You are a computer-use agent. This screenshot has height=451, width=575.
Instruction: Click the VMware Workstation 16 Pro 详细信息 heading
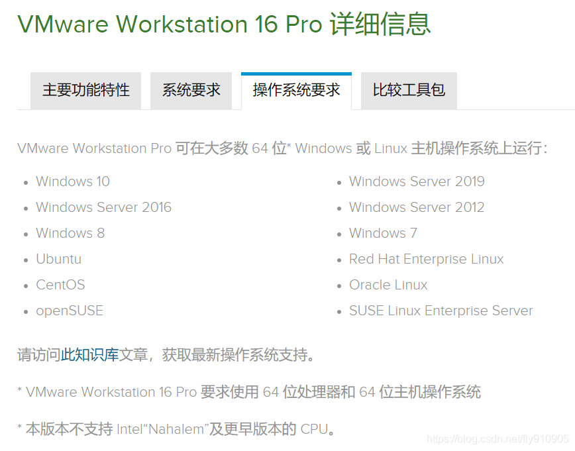[x=224, y=25]
